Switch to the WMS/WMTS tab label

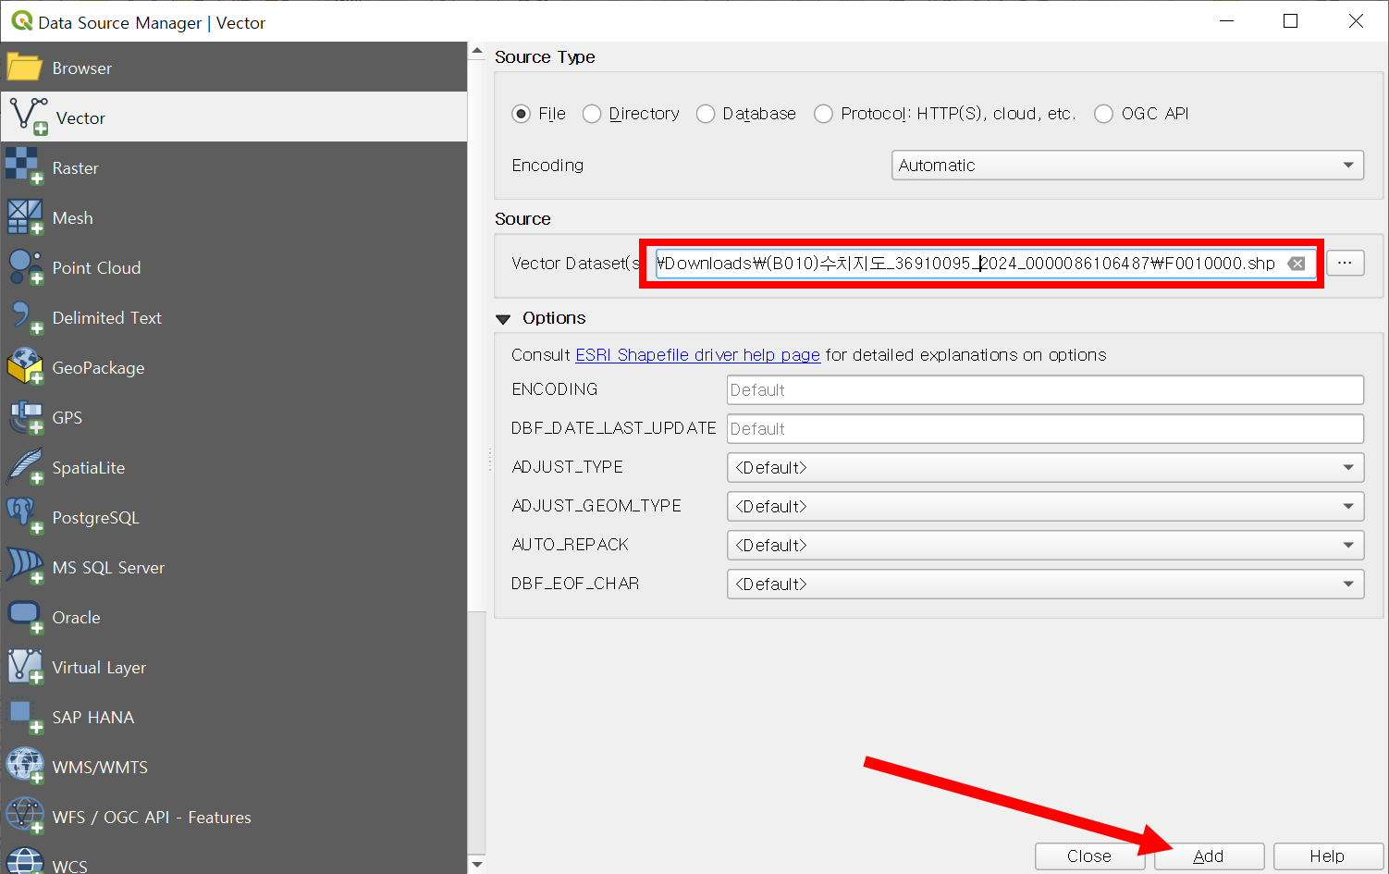[100, 768]
